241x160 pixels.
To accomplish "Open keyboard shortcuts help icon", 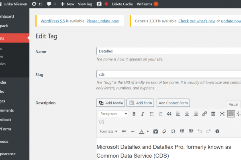I will tap(217, 131).
